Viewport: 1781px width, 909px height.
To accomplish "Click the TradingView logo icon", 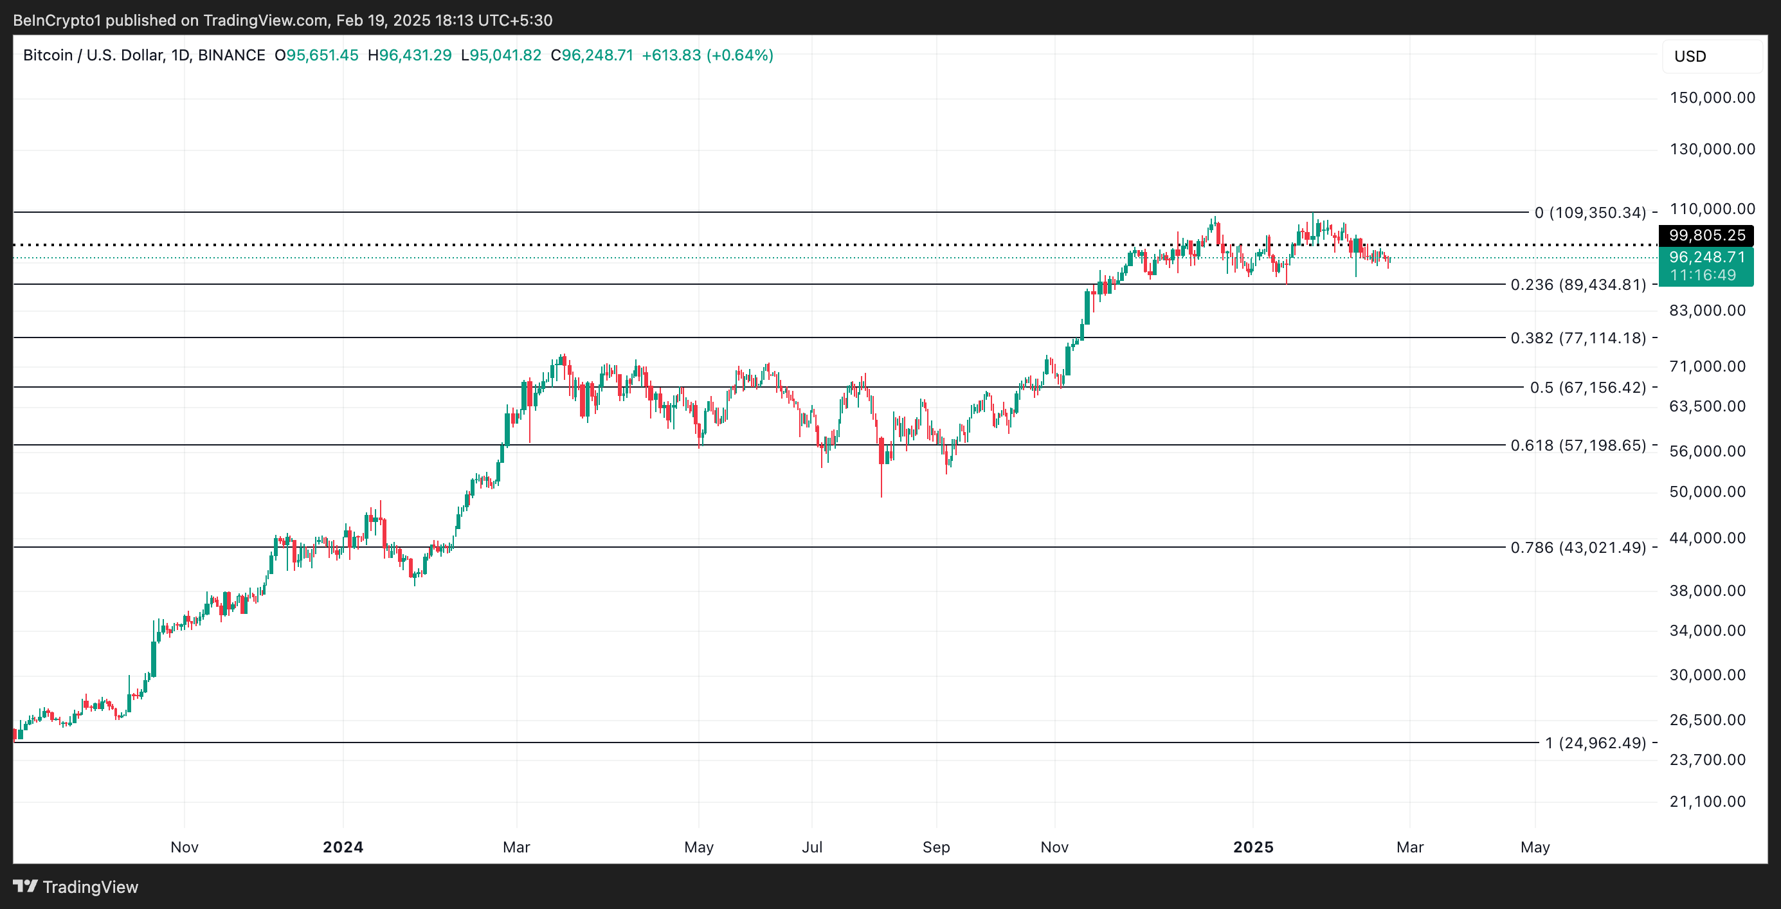I will tap(25, 885).
